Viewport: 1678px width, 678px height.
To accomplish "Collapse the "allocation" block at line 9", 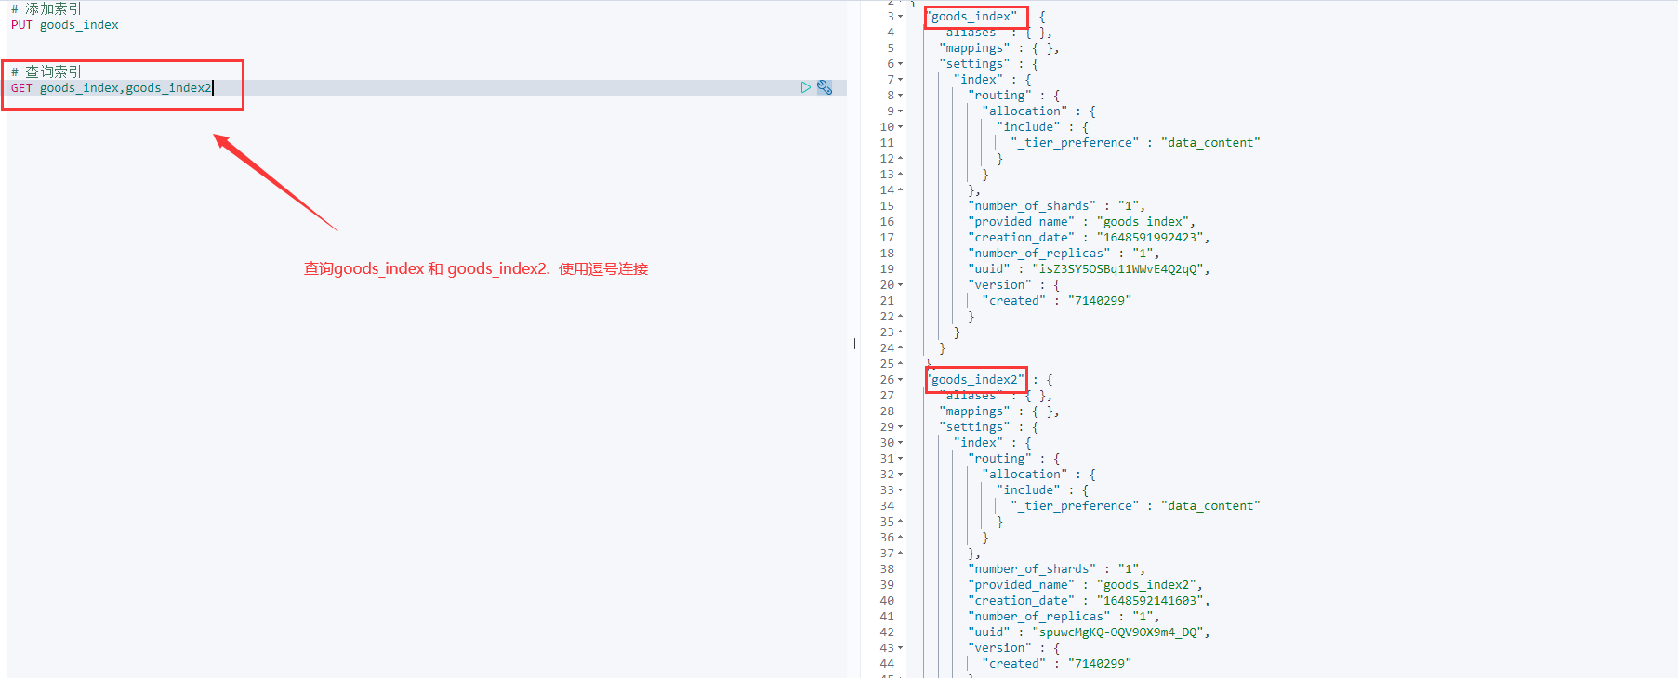I will [901, 111].
